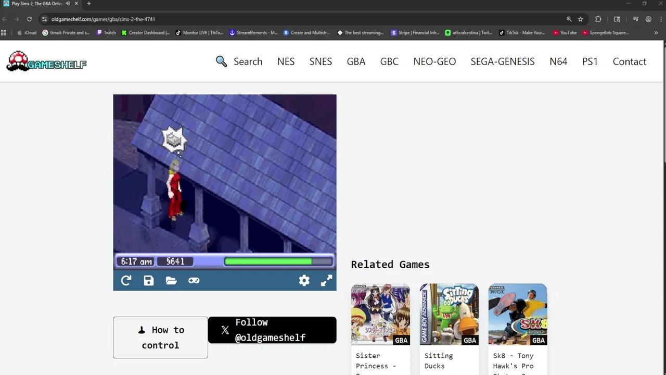Open the Stripe Financial bookmark
Screen dimensions: 666x375
coord(415,33)
